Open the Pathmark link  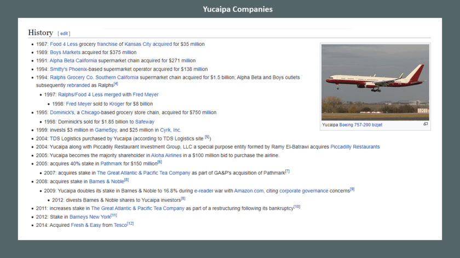112,163
